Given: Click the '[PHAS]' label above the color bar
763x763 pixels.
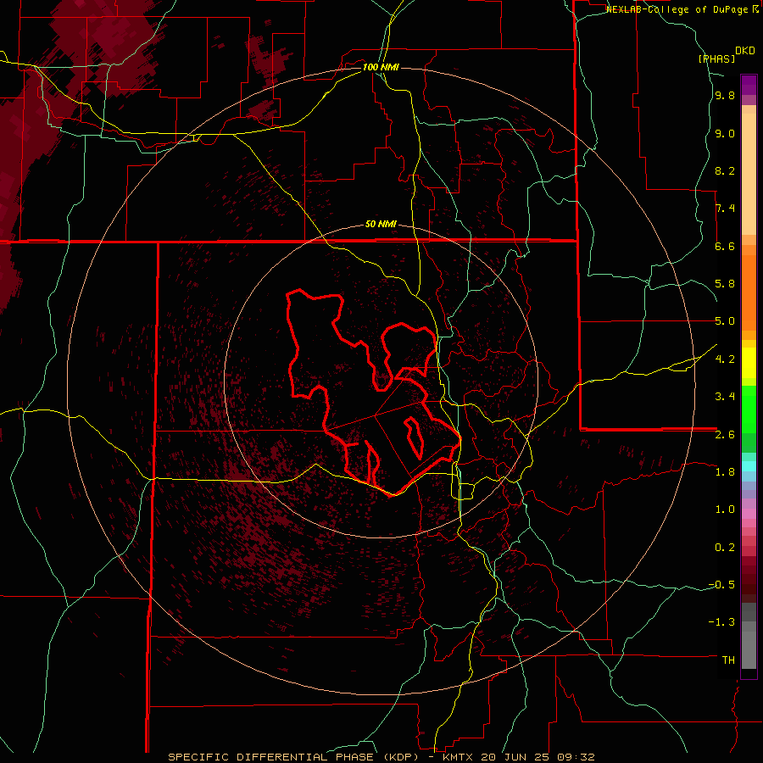Looking at the screenshot, I should pos(716,58).
